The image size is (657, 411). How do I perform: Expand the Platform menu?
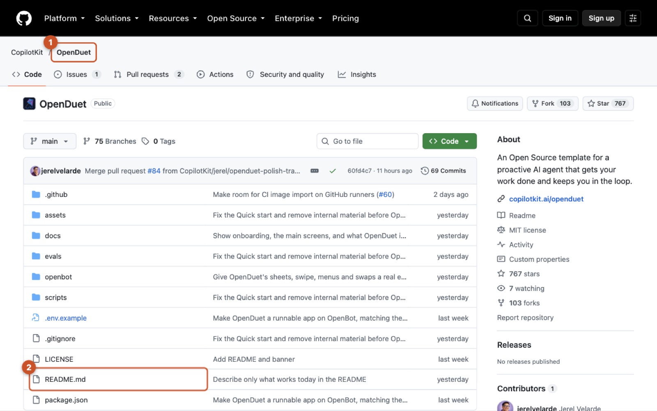click(x=64, y=18)
